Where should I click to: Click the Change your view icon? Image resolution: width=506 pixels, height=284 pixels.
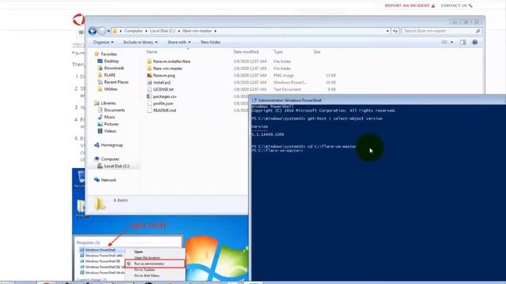[444, 42]
